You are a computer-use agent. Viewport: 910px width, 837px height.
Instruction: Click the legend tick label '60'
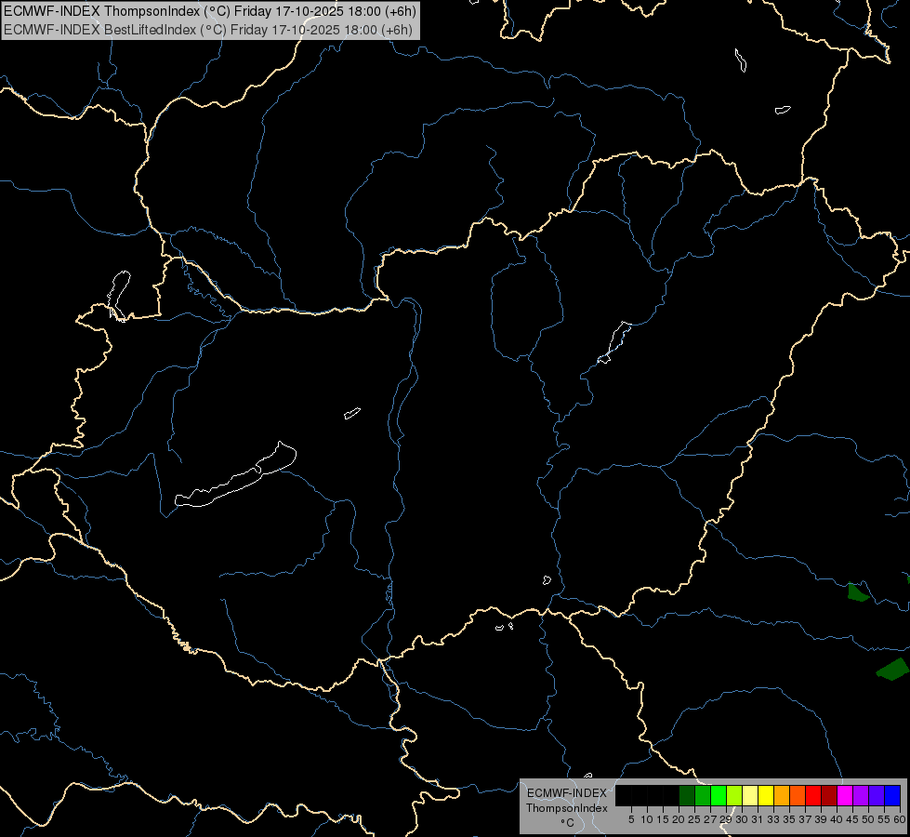[900, 819]
